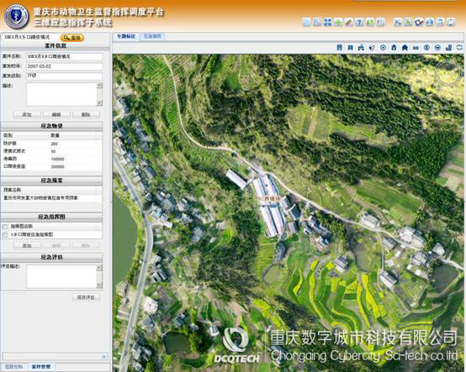The height and width of the screenshot is (372, 466).
Task: Click inside the 描述 text area
Action: click(61, 94)
